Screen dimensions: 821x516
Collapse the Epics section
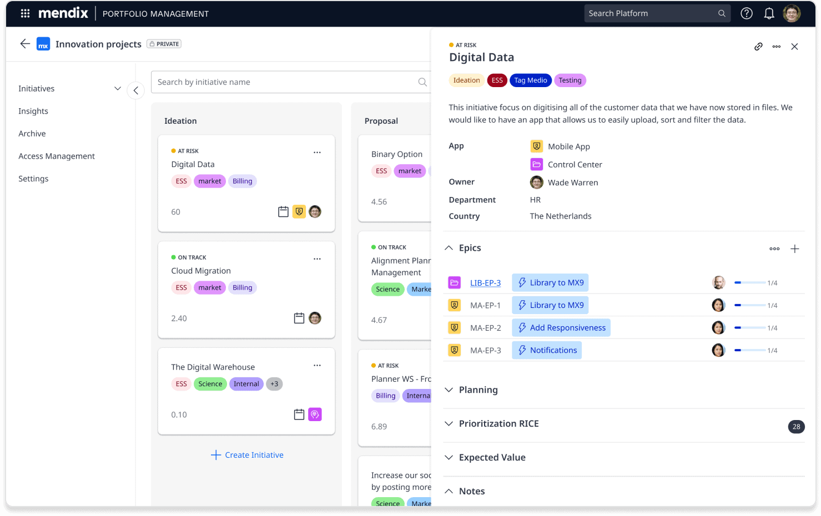[x=449, y=248]
